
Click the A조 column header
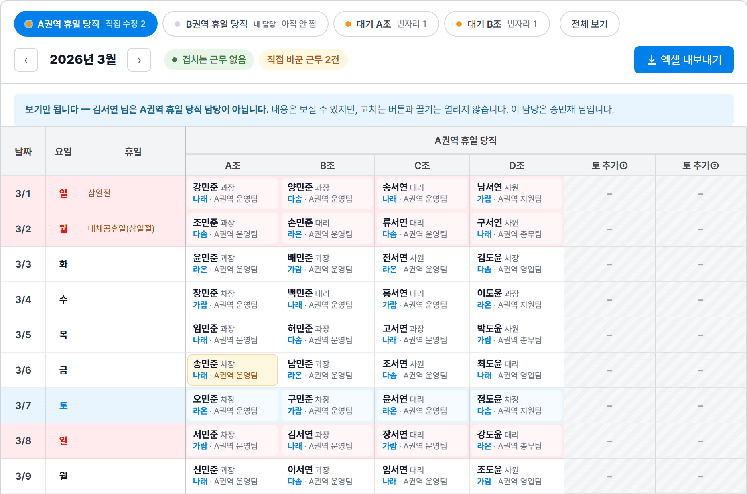(233, 165)
